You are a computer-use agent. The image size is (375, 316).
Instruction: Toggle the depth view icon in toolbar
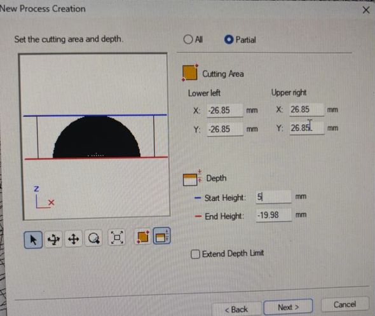[x=162, y=236]
